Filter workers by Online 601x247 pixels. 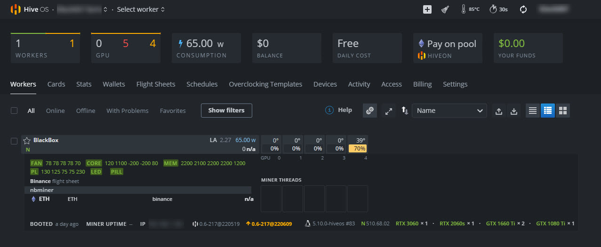[x=56, y=111]
